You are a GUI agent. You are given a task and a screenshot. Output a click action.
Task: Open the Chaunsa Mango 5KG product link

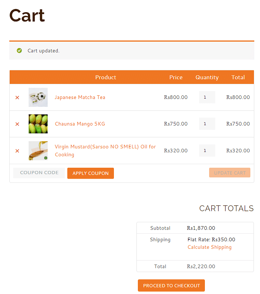pos(80,124)
